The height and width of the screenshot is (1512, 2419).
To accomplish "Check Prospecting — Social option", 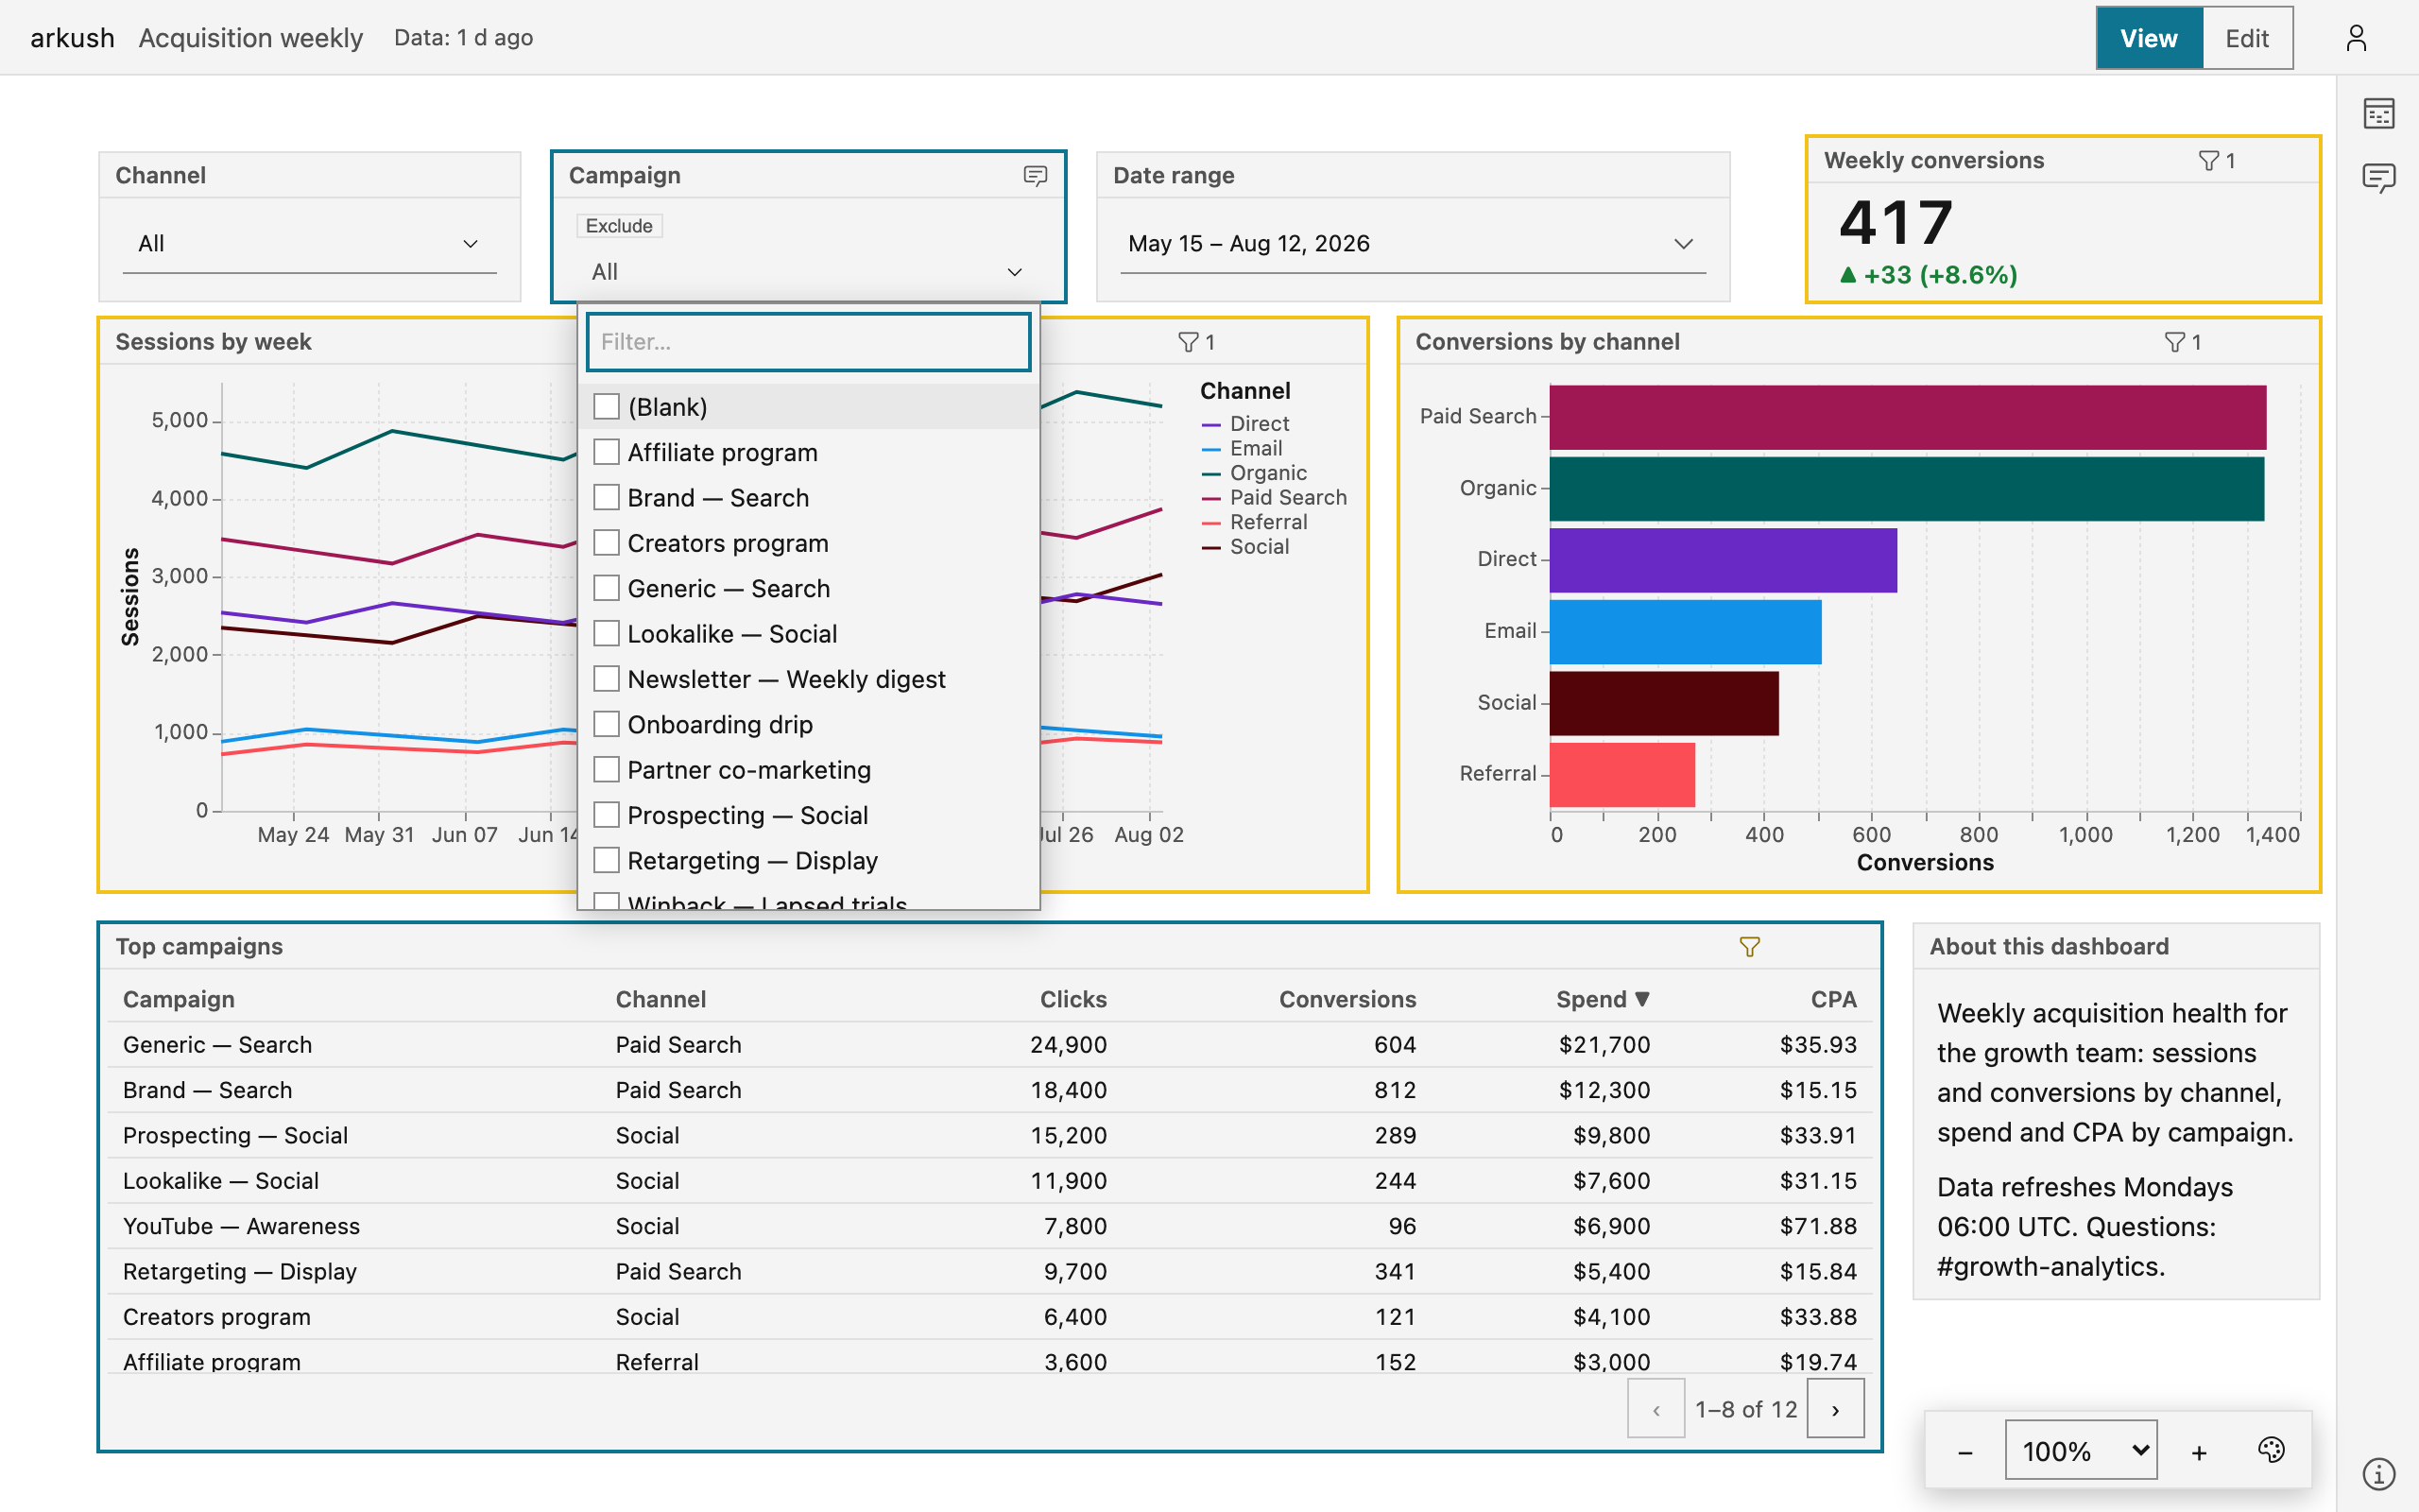I will click(607, 814).
